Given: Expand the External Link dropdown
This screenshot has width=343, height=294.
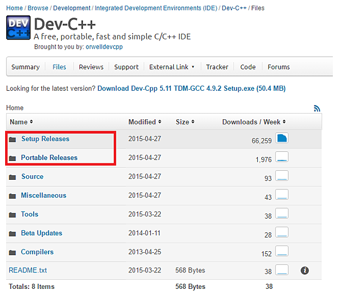Looking at the screenshot, I should tap(171, 67).
